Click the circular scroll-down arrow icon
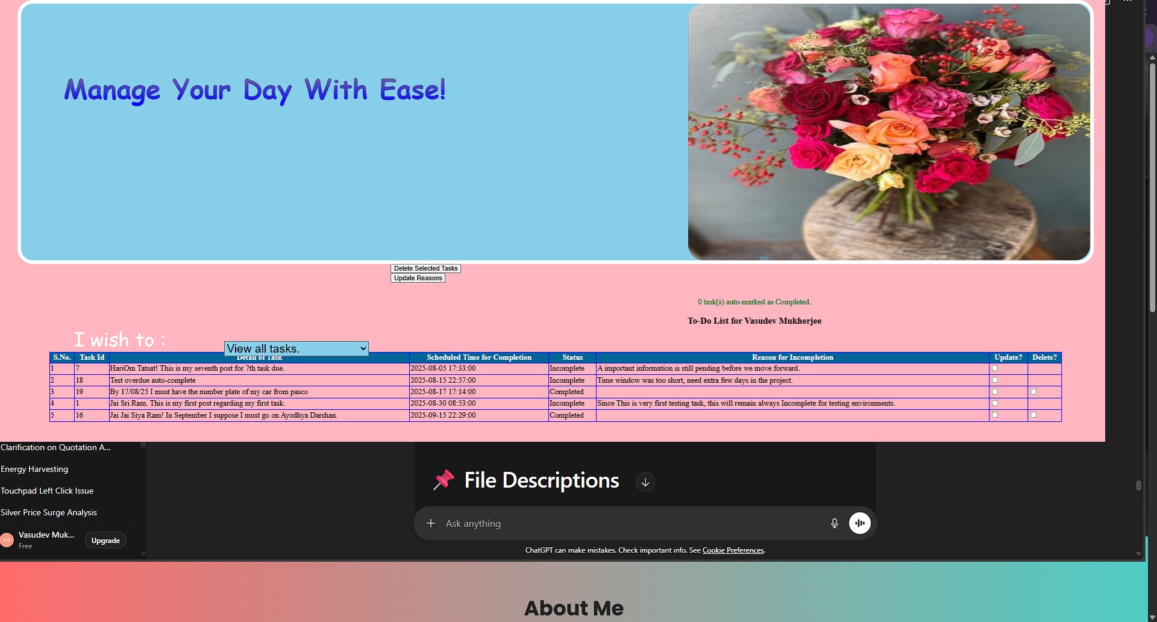Screen dimensions: 1157x622 (645, 482)
